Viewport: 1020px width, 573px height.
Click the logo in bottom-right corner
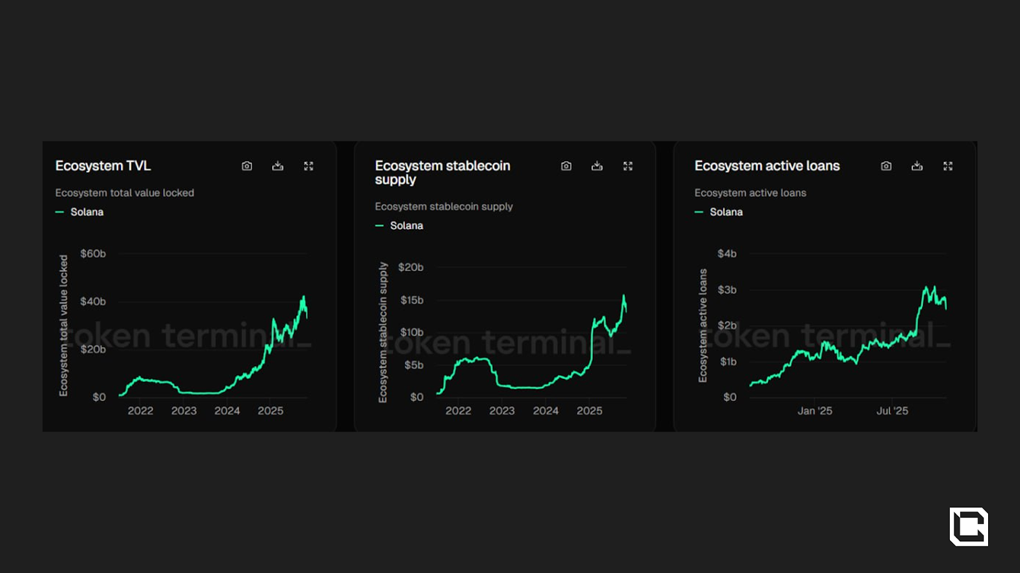click(x=969, y=527)
